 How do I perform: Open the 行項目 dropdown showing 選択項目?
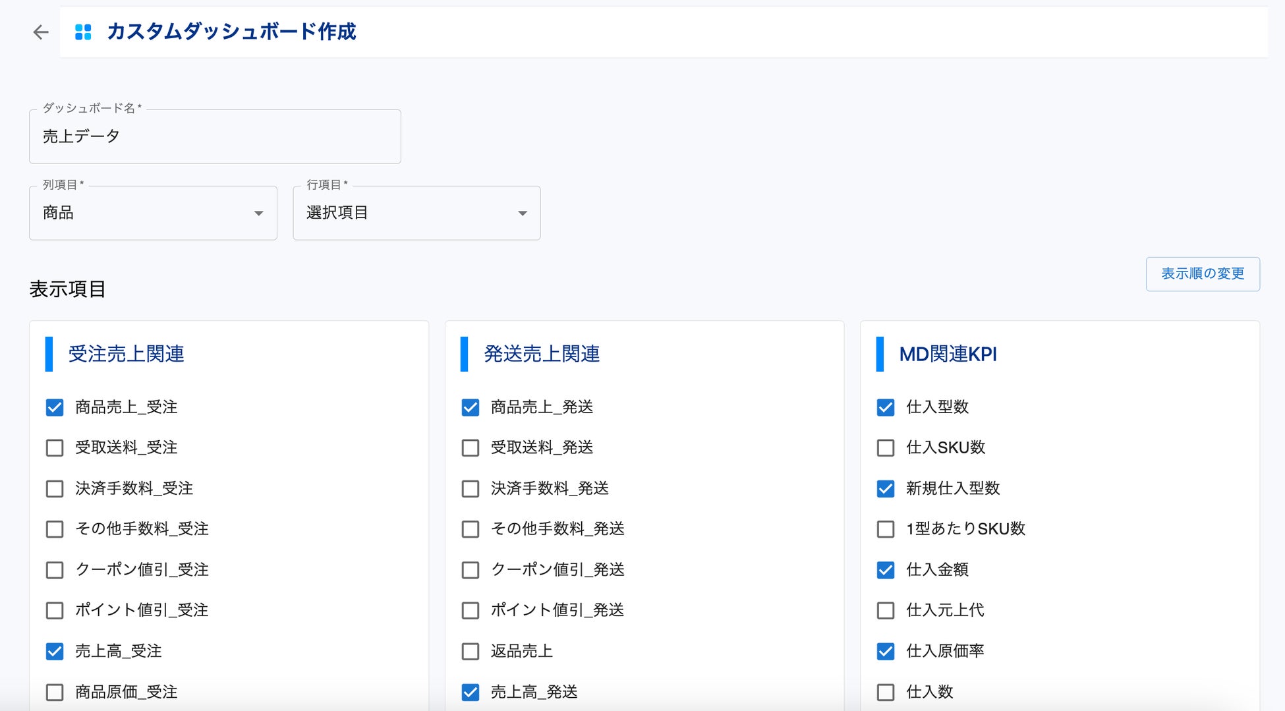point(416,213)
